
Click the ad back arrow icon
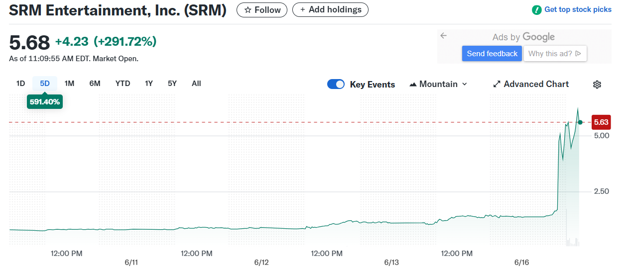(444, 36)
